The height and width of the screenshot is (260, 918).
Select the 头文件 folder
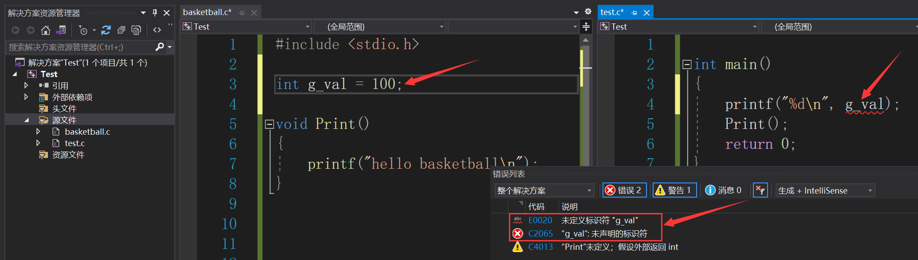coord(64,109)
